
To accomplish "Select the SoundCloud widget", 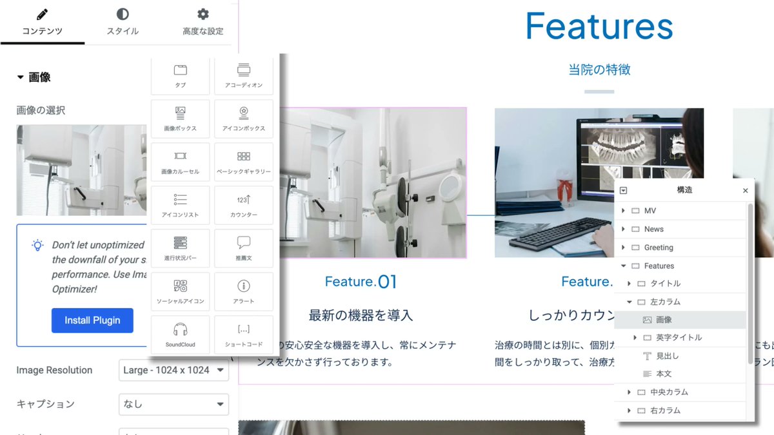I will 181,334.
